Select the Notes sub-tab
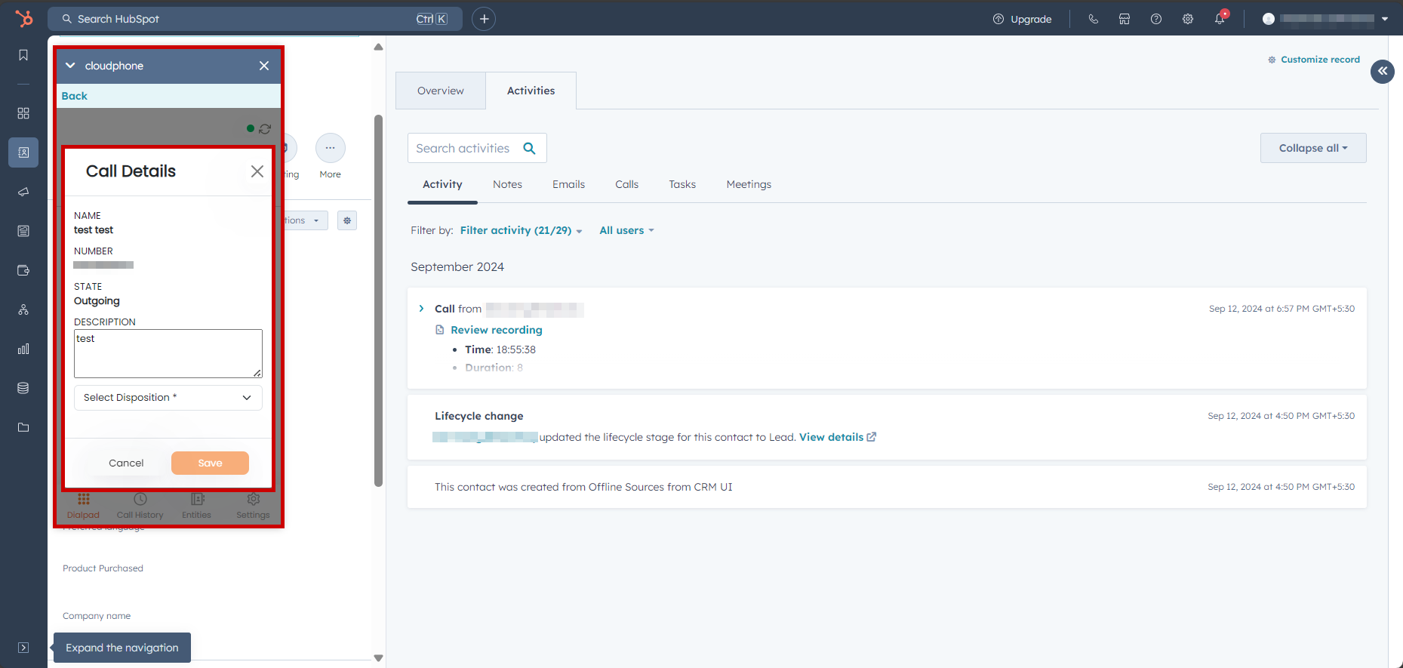The height and width of the screenshot is (668, 1403). pyautogui.click(x=507, y=184)
